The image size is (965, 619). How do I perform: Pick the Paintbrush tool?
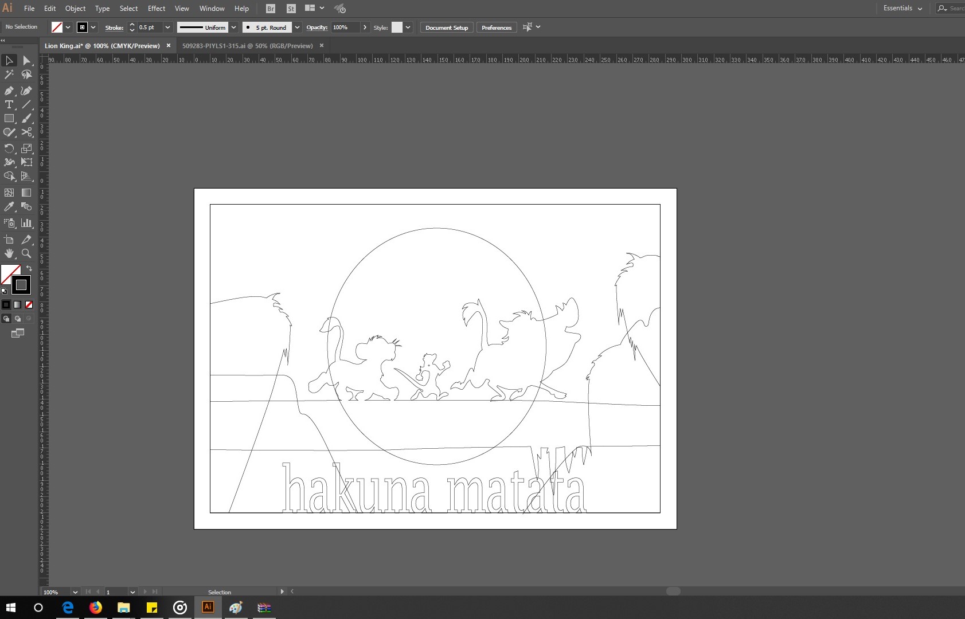pos(26,118)
